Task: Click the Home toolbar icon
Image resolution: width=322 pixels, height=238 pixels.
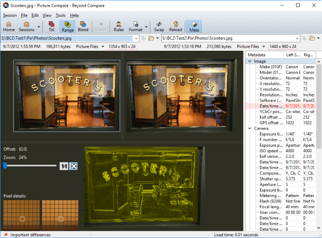Action: click(9, 26)
